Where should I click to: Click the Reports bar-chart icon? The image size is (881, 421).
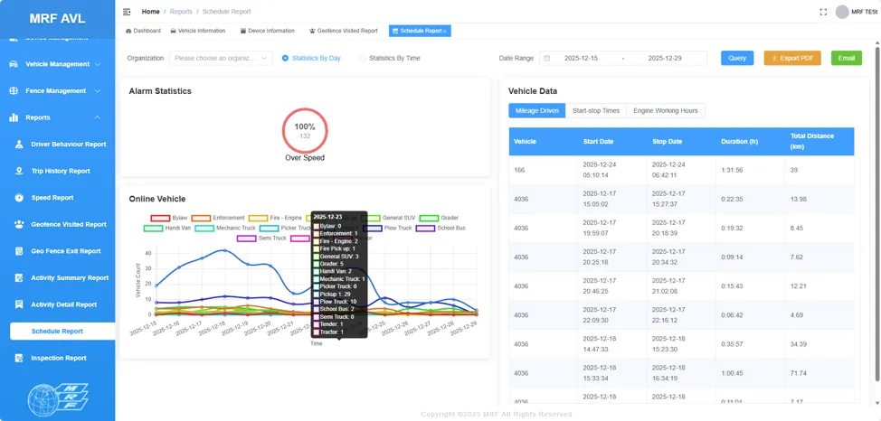14,117
